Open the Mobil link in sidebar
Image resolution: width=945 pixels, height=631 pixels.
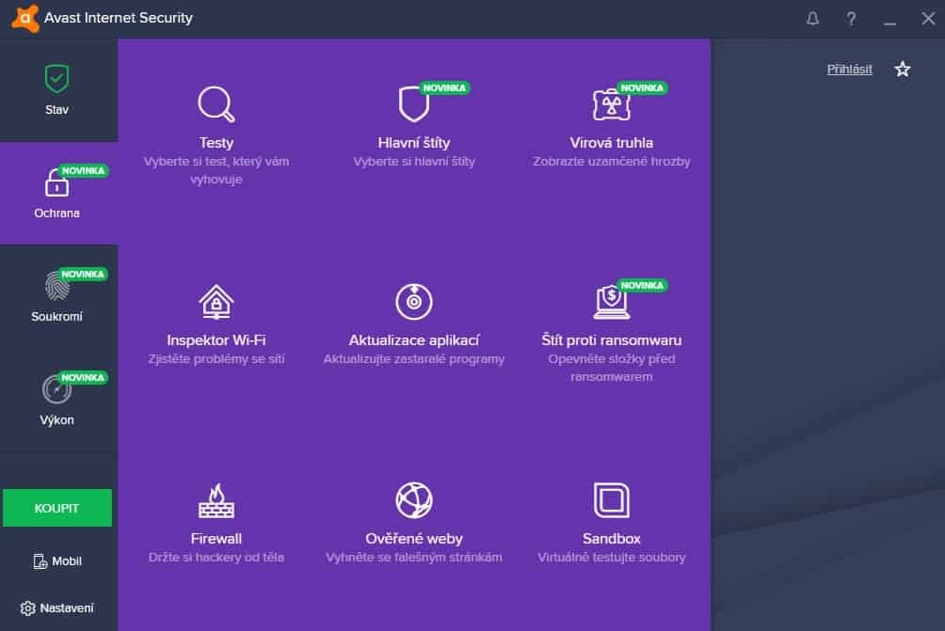(66, 561)
